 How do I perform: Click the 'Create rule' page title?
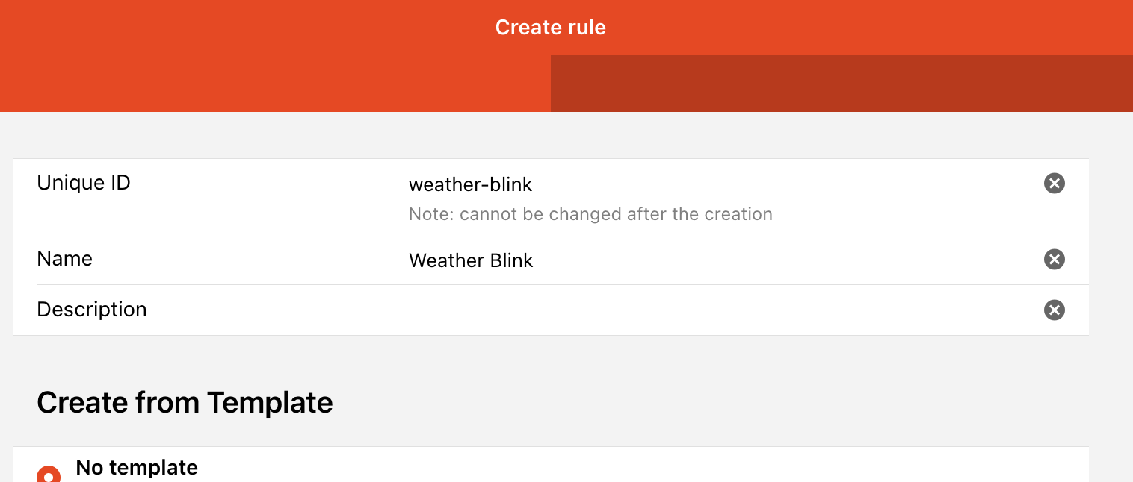[x=551, y=28]
